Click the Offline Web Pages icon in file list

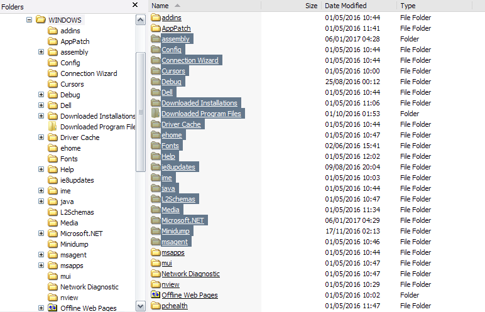click(x=156, y=294)
